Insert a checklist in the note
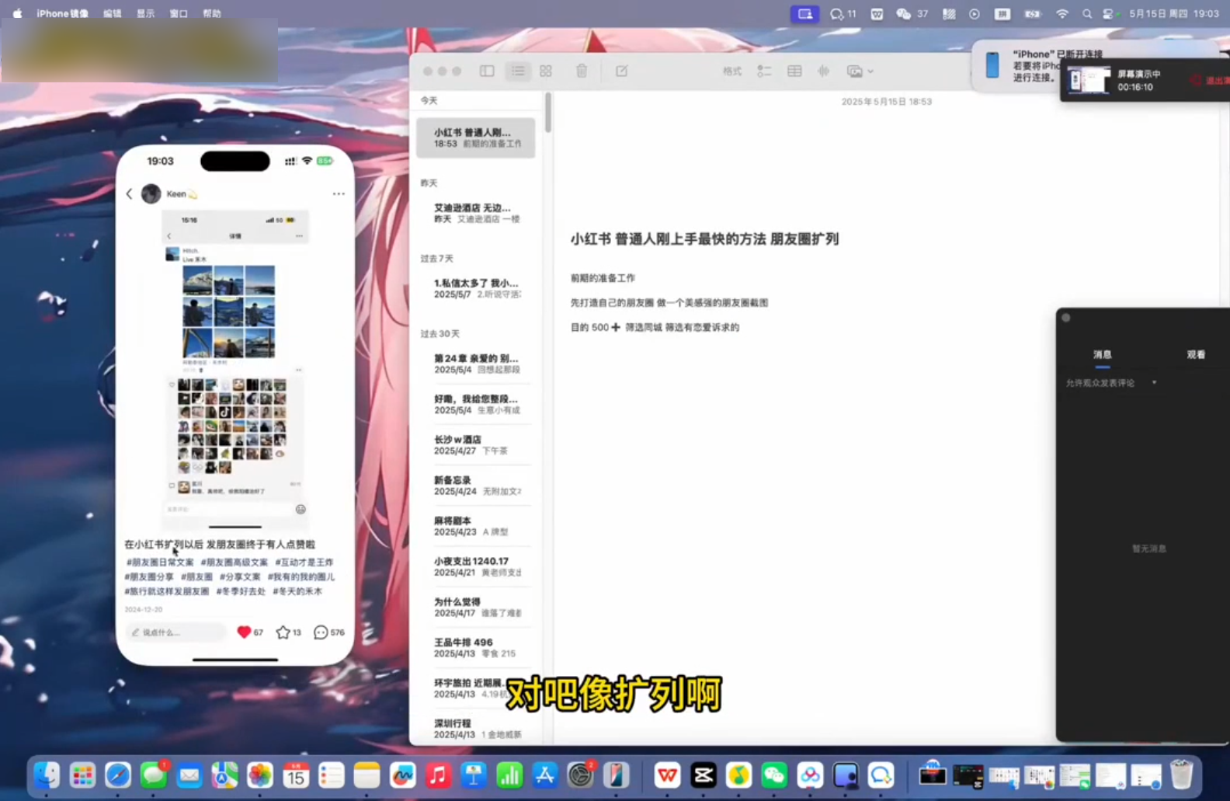The width and height of the screenshot is (1230, 801). pos(764,71)
